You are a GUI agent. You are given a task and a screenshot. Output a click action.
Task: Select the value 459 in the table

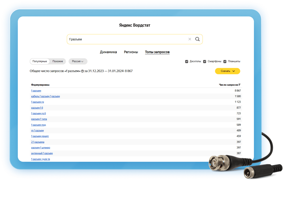[239, 136]
